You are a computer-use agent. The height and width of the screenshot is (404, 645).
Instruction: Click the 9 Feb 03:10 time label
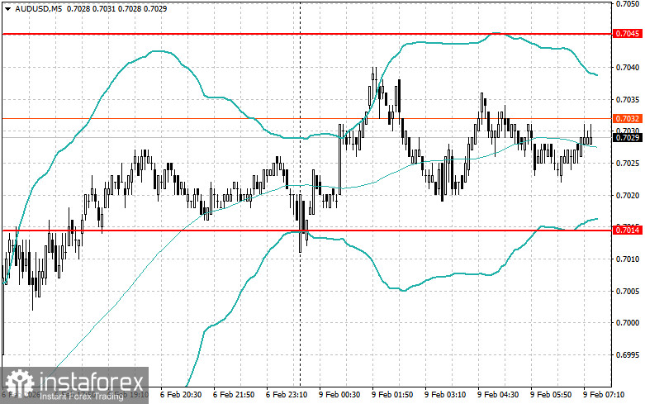445,395
